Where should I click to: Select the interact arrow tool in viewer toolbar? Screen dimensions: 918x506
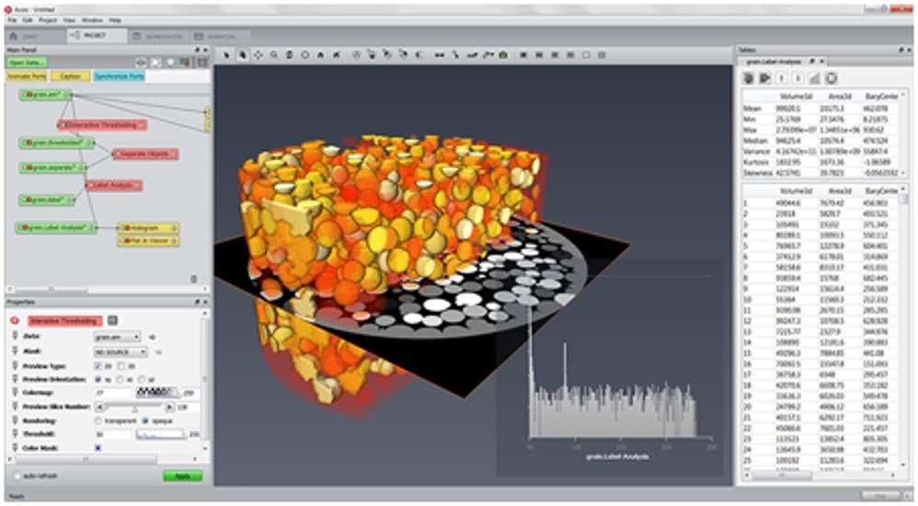point(227,55)
